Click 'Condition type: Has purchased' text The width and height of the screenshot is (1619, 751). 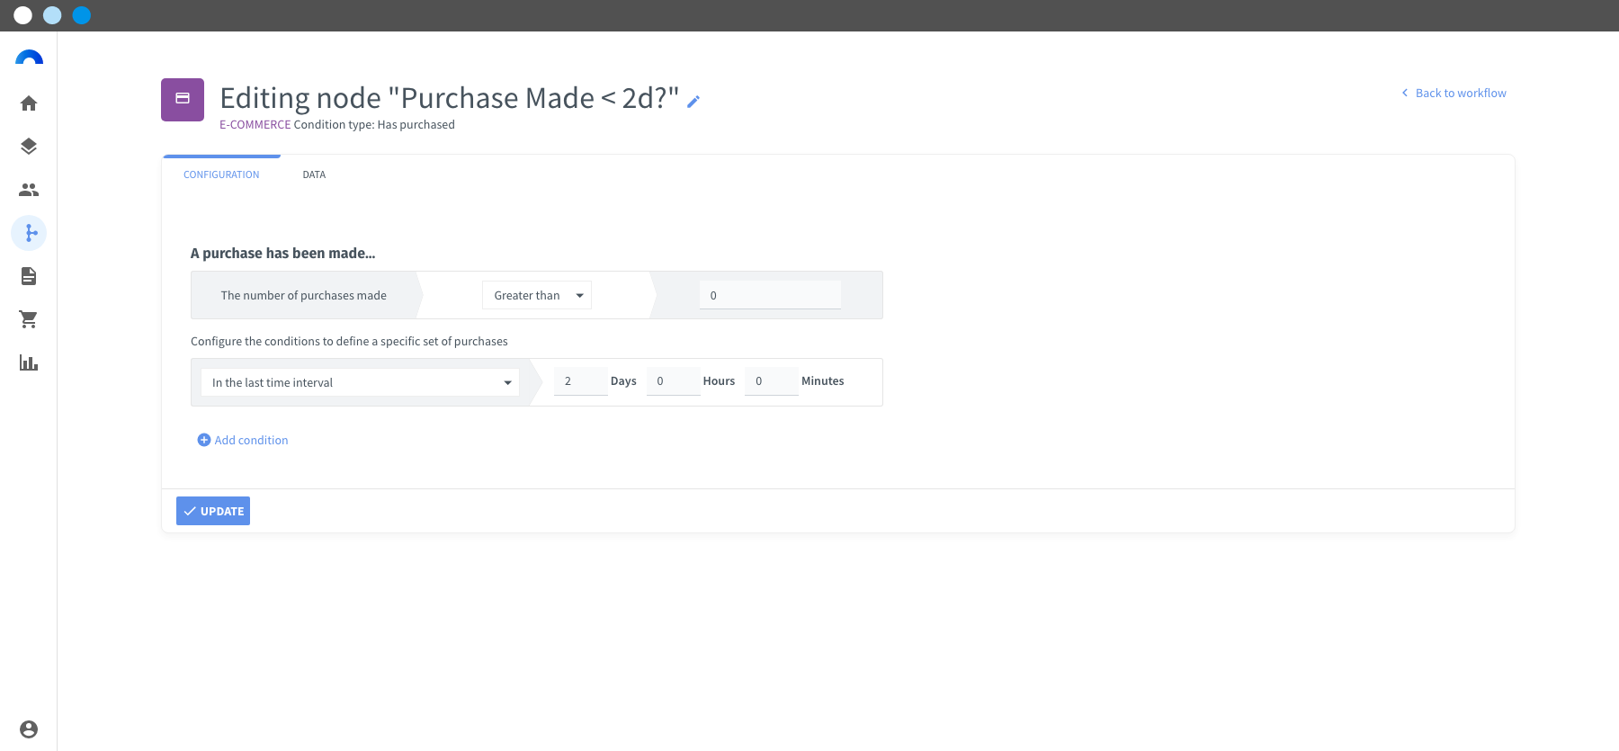click(374, 125)
